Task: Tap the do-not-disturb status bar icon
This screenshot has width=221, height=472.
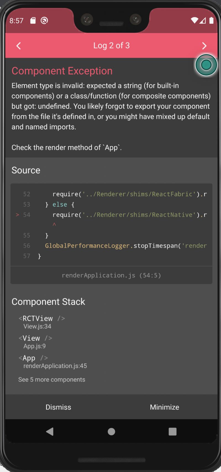Action: pos(44,20)
